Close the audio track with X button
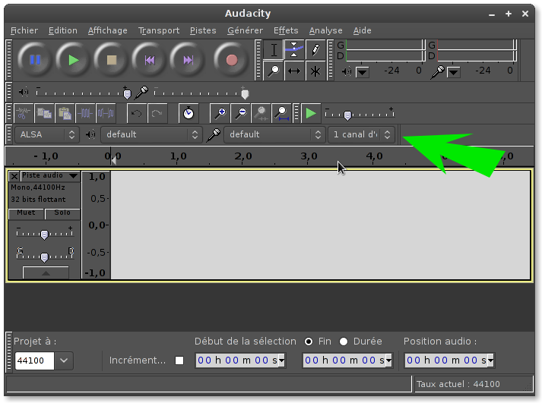The image size is (542, 403). (x=14, y=176)
